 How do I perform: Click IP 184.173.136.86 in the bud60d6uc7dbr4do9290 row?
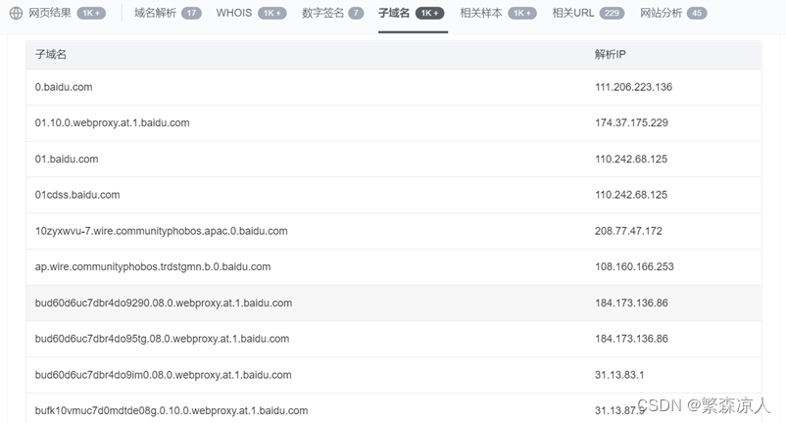631,303
